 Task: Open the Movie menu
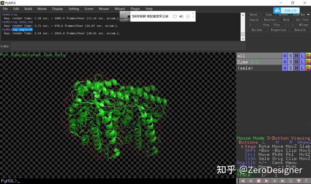click(42, 9)
